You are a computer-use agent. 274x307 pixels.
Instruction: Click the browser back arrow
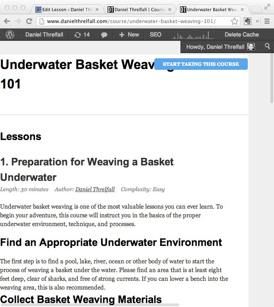tap(7, 21)
